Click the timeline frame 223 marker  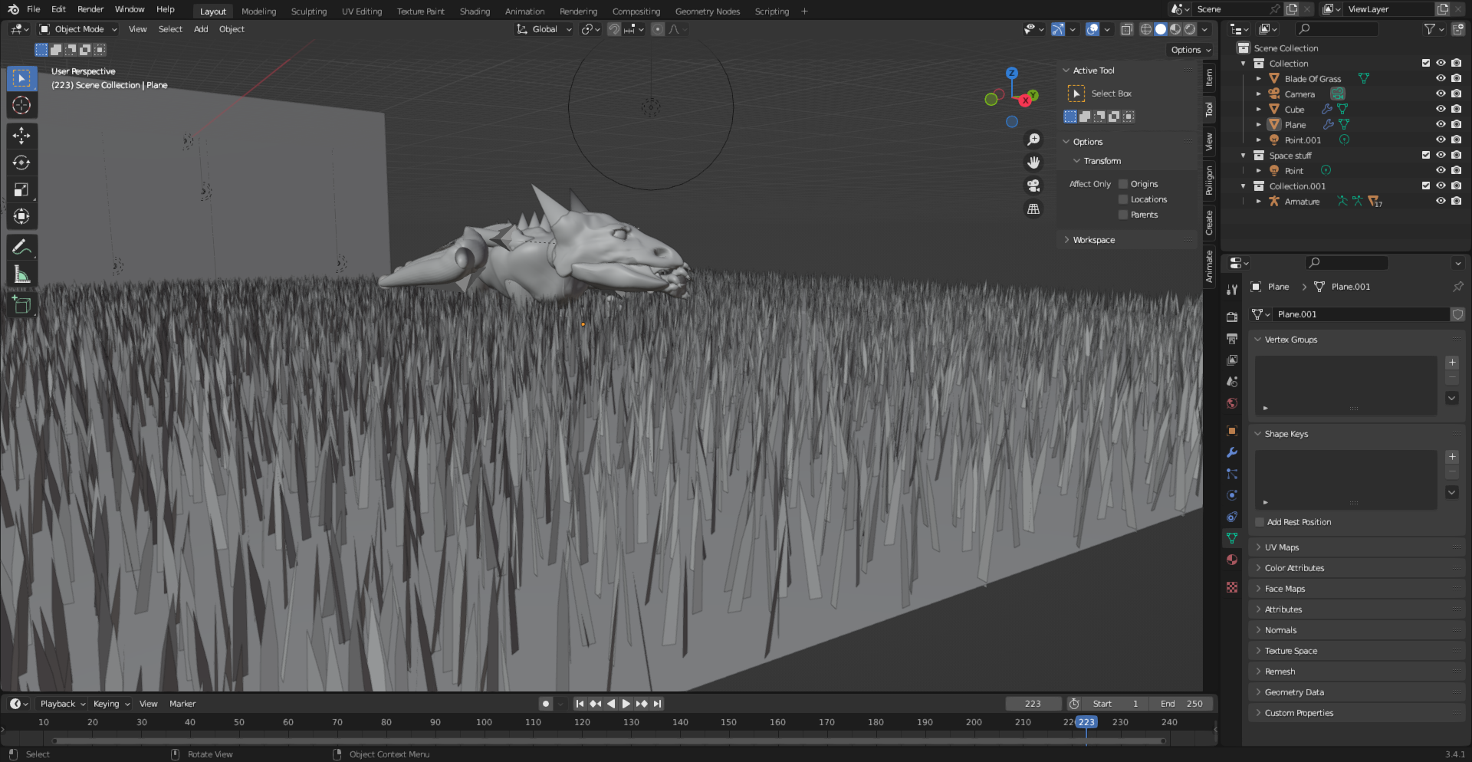click(x=1086, y=722)
